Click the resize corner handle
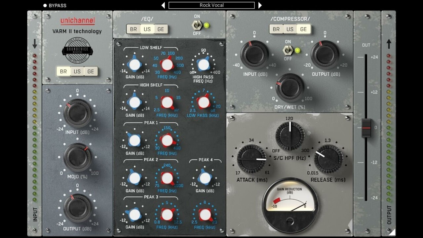 point(392,232)
